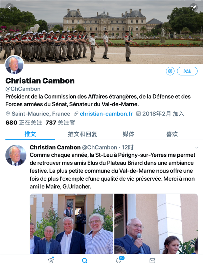Open the christian-cambon.fr website link

[106, 114]
